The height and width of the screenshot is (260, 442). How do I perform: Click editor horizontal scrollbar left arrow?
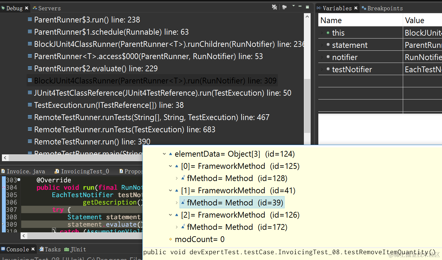[x=23, y=236]
